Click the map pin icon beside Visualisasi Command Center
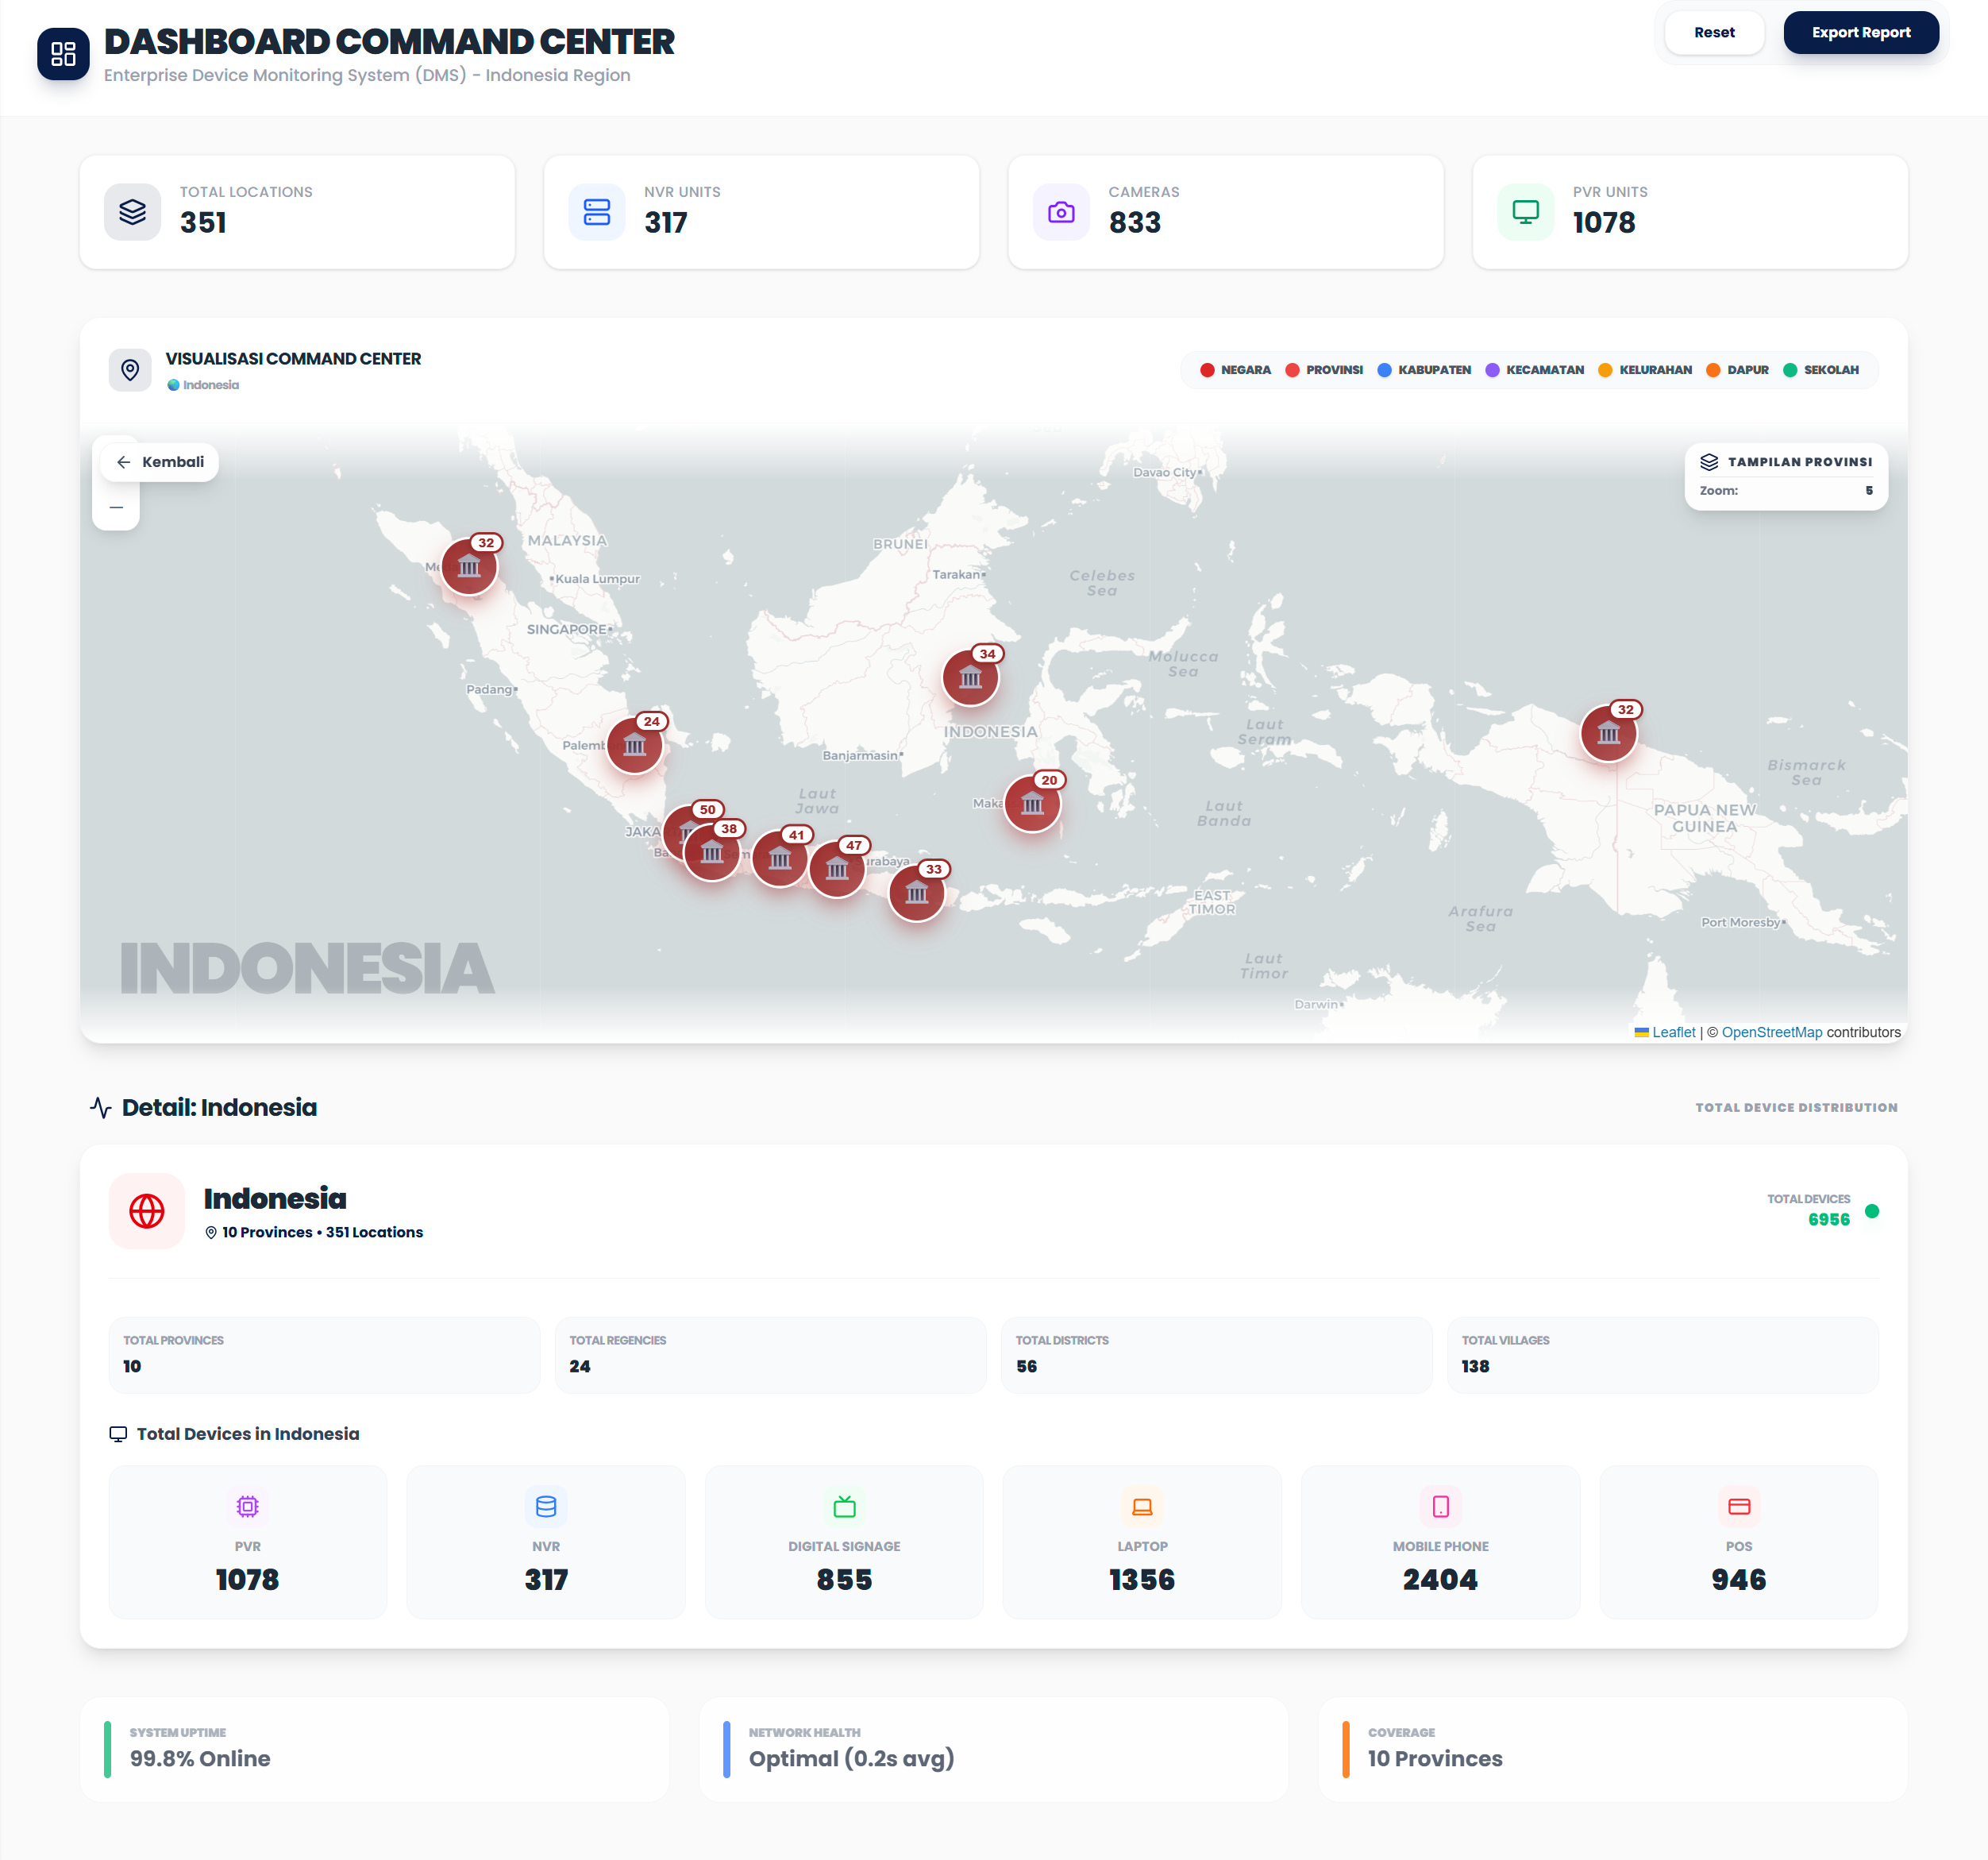Viewport: 1988px width, 1860px height. [130, 370]
